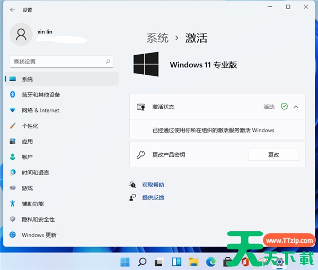The height and width of the screenshot is (270, 318).
Task: Click the network Wi-Fi icon in sidebar
Action: coord(13,110)
